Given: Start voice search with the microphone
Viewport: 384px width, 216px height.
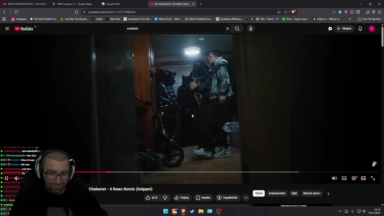Looking at the screenshot, I should tap(251, 29).
